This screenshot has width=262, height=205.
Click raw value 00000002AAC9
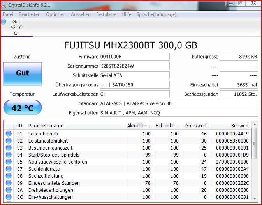(x=232, y=134)
